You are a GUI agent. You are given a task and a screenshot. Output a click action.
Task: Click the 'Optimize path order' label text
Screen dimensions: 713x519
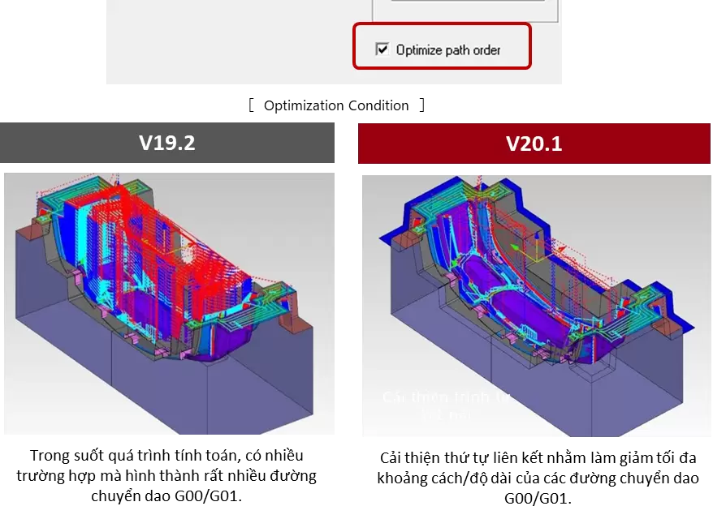448,50
